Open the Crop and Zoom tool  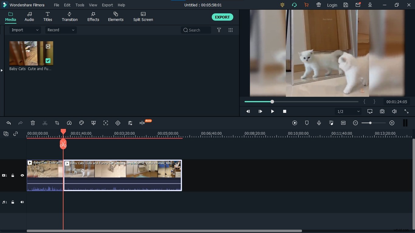click(57, 123)
